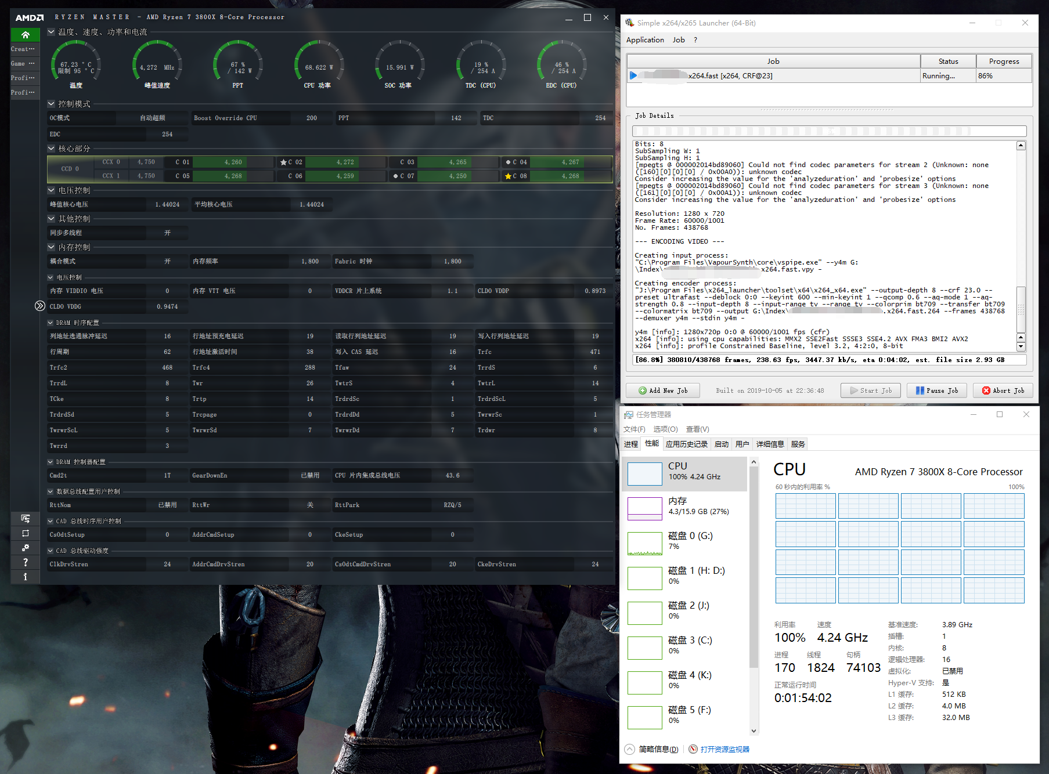Collapse the 核心部分 section
This screenshot has height=774, width=1049.
click(51, 149)
